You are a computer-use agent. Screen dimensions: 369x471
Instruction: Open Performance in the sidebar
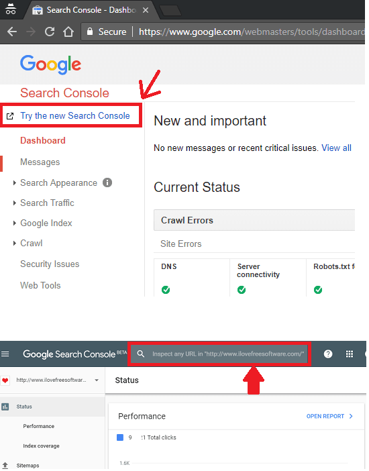(x=39, y=426)
